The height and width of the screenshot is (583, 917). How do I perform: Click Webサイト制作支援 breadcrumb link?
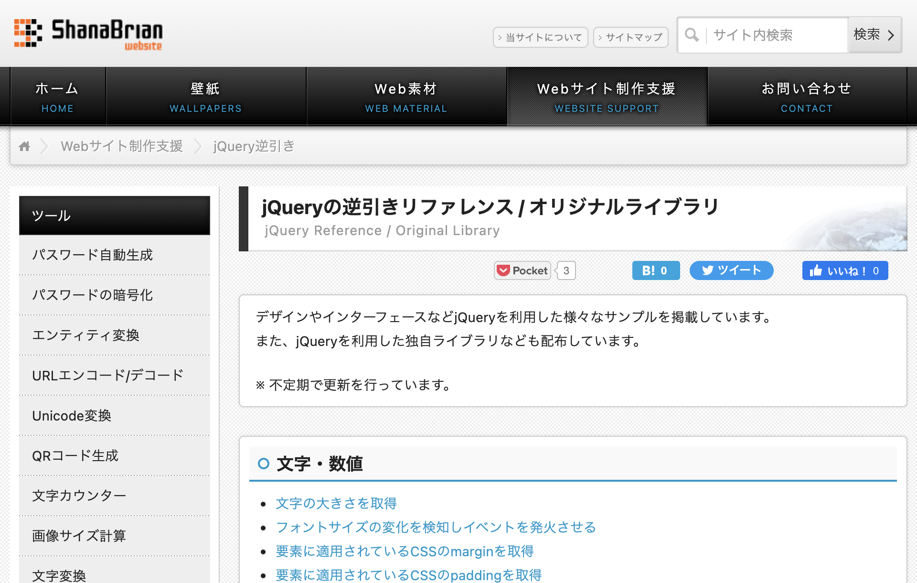pyautogui.click(x=122, y=146)
